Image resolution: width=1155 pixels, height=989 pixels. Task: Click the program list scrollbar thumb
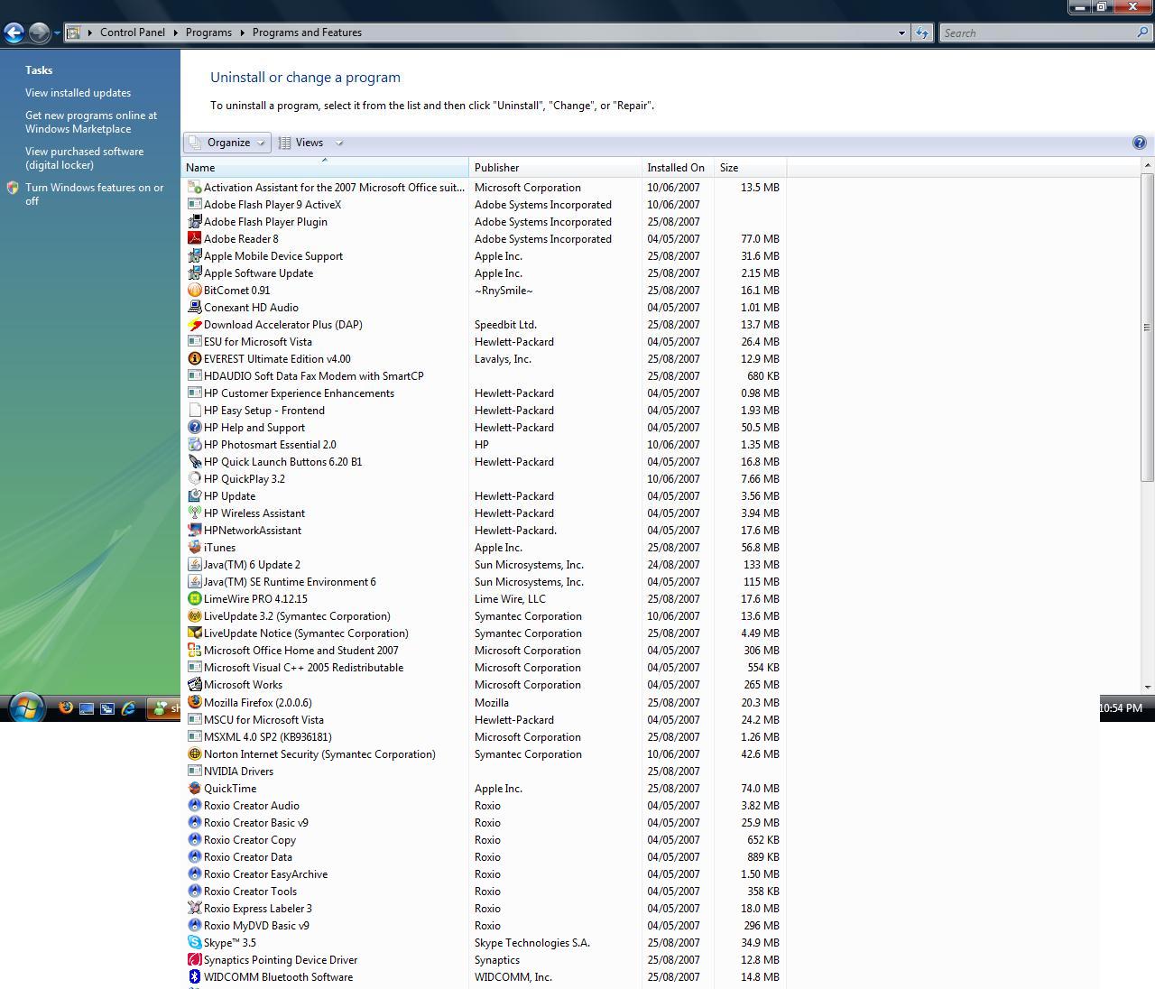(1148, 327)
